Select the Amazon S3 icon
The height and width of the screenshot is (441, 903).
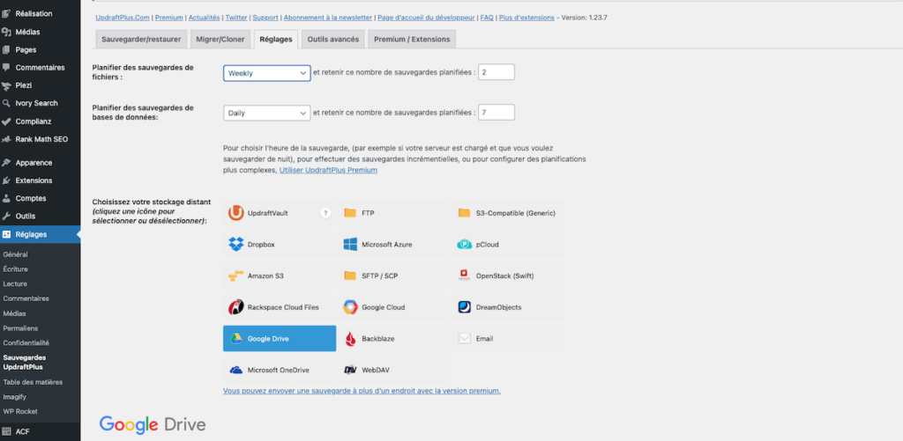(236, 276)
